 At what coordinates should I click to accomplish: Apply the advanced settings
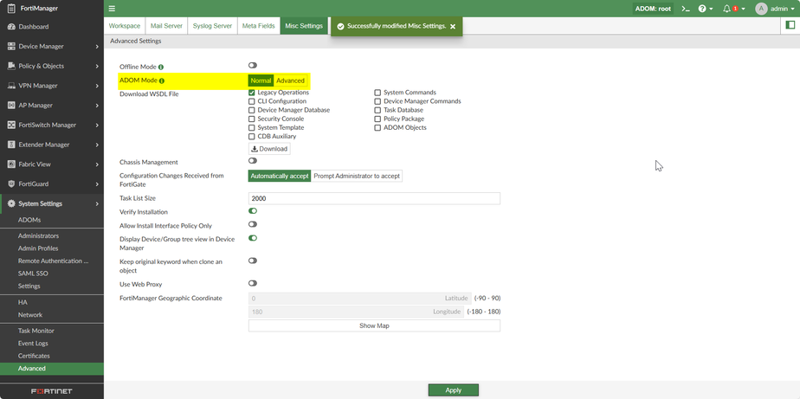point(453,390)
